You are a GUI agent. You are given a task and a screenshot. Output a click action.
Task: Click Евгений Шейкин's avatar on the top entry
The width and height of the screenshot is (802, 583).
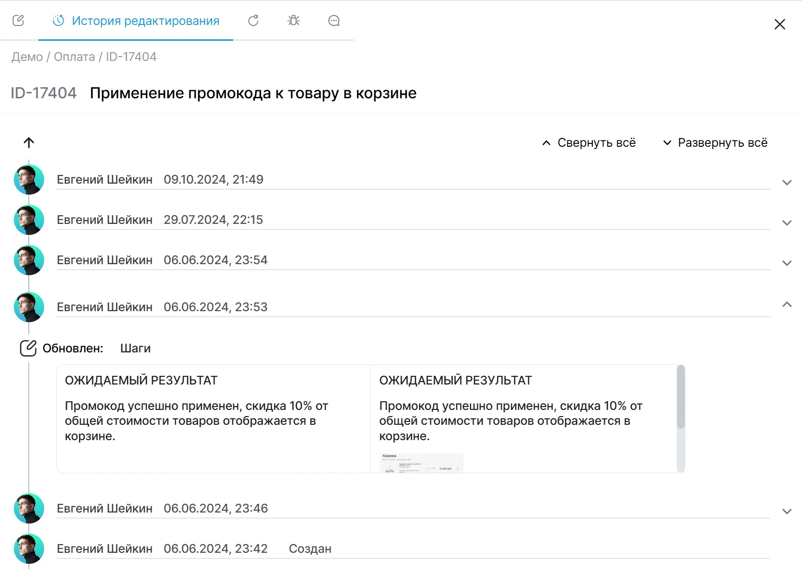point(28,180)
